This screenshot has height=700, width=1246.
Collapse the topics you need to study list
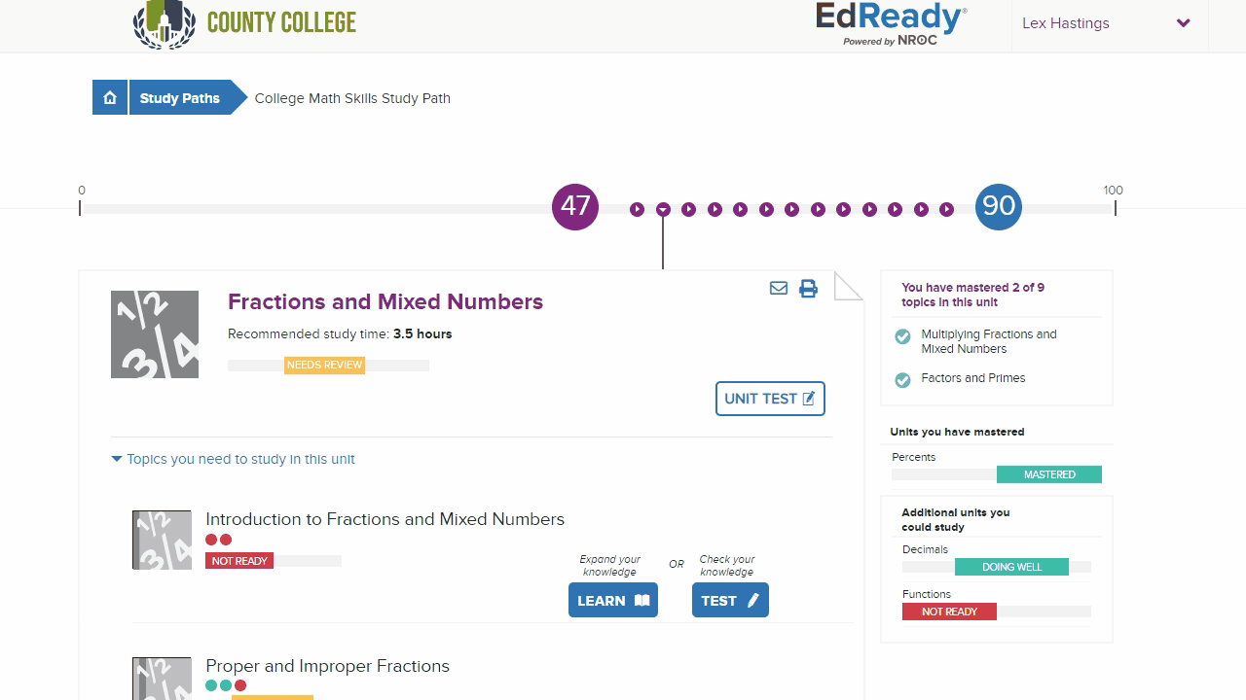117,458
